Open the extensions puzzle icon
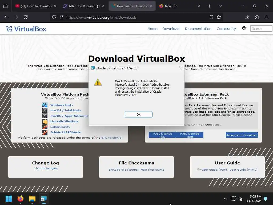The width and height of the screenshot is (273, 205). (x=257, y=17)
